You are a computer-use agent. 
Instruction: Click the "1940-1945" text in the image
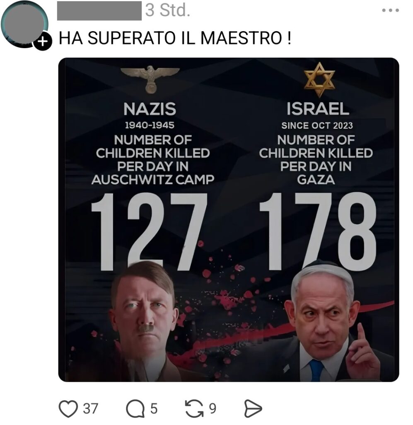point(150,125)
